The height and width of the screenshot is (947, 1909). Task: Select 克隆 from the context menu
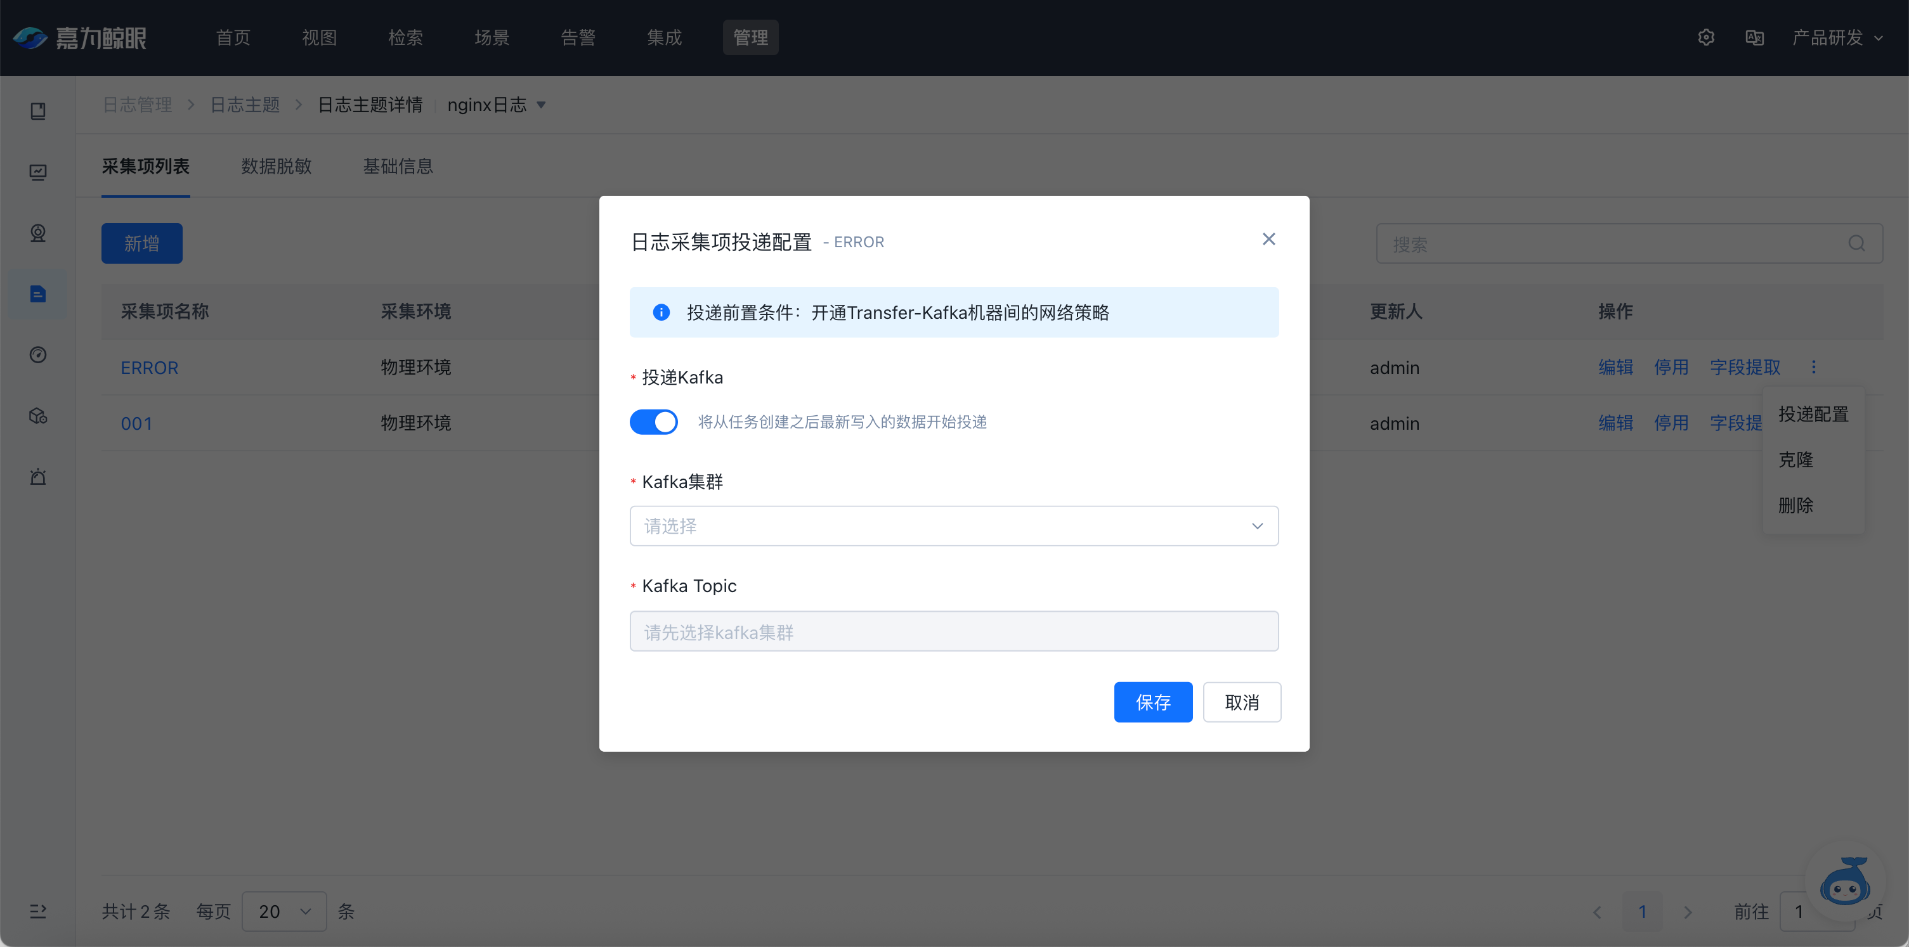coord(1795,460)
